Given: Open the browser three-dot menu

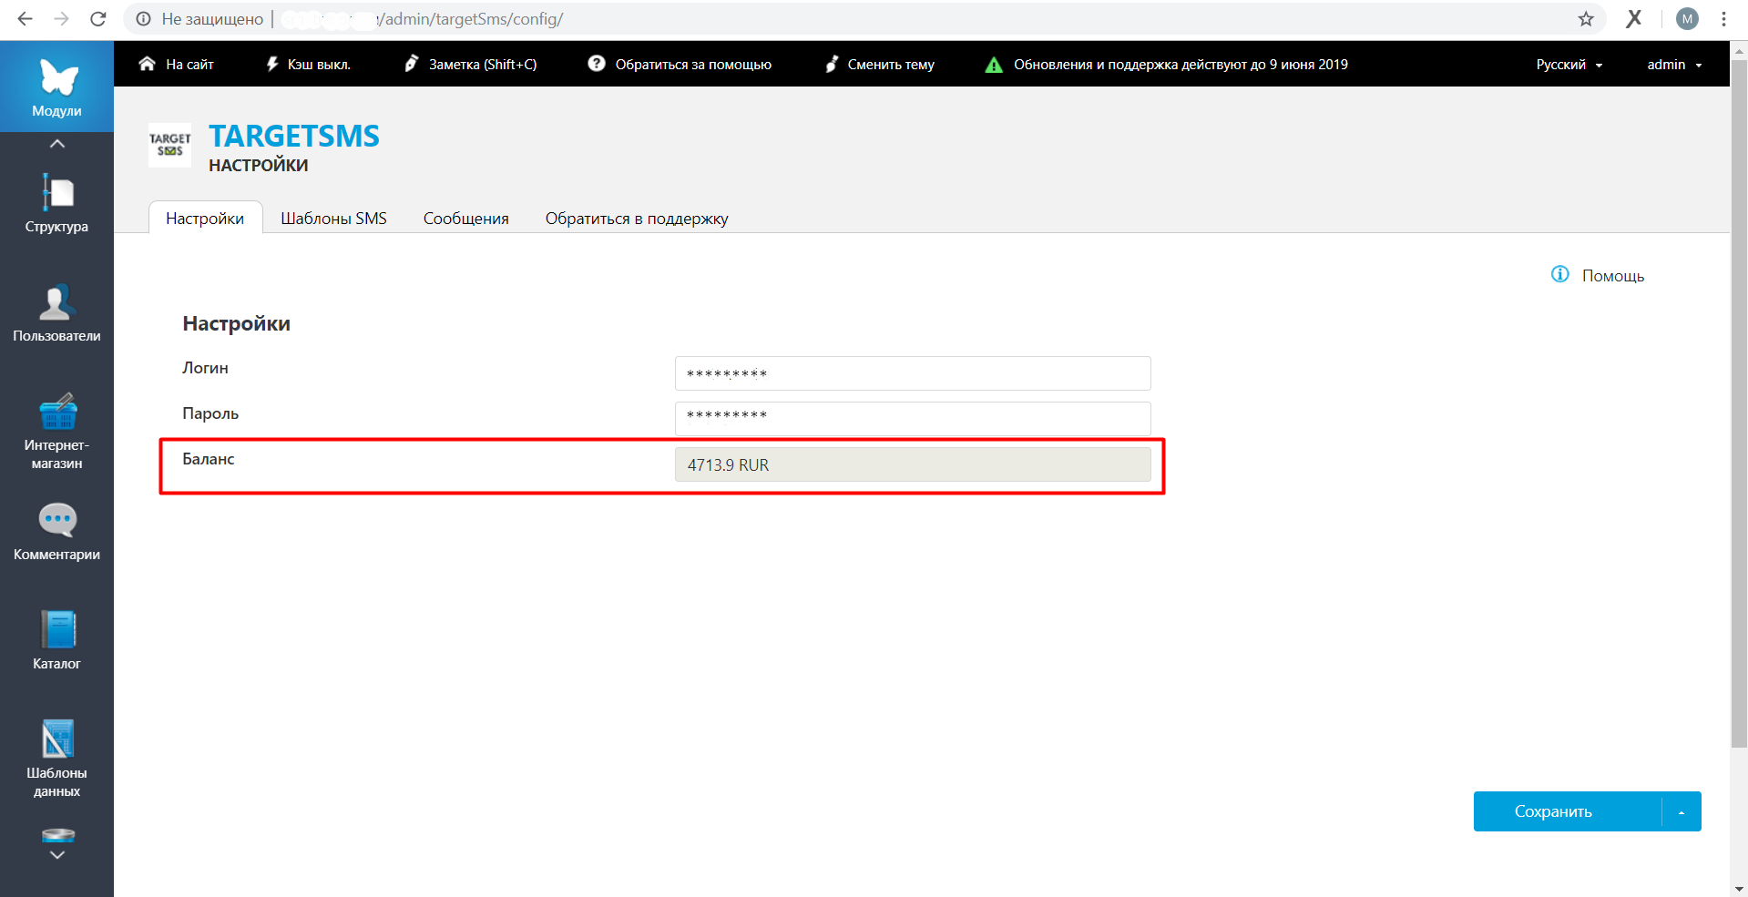Looking at the screenshot, I should coord(1724,19).
